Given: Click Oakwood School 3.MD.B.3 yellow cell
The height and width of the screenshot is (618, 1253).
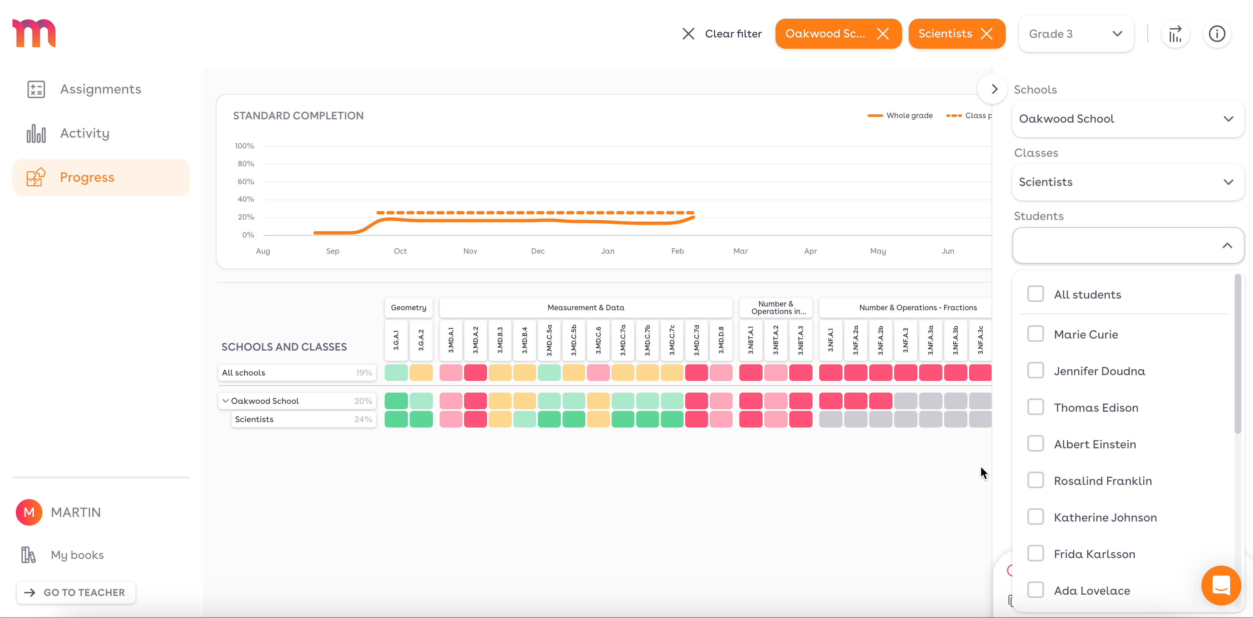Looking at the screenshot, I should tap(500, 401).
